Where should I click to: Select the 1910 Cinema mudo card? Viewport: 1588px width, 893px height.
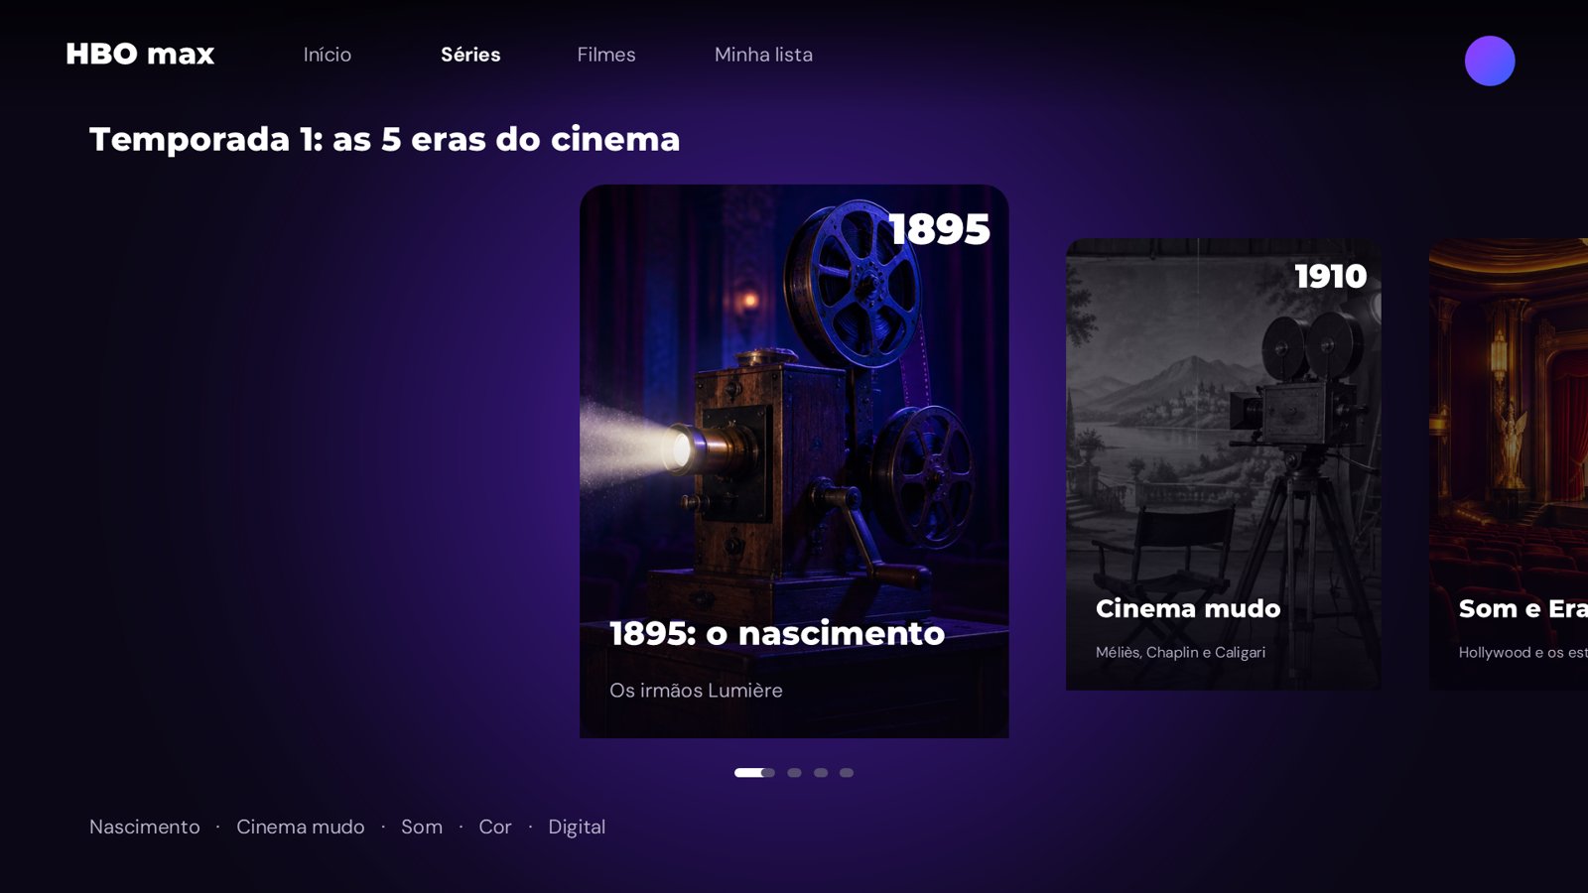click(x=1223, y=464)
